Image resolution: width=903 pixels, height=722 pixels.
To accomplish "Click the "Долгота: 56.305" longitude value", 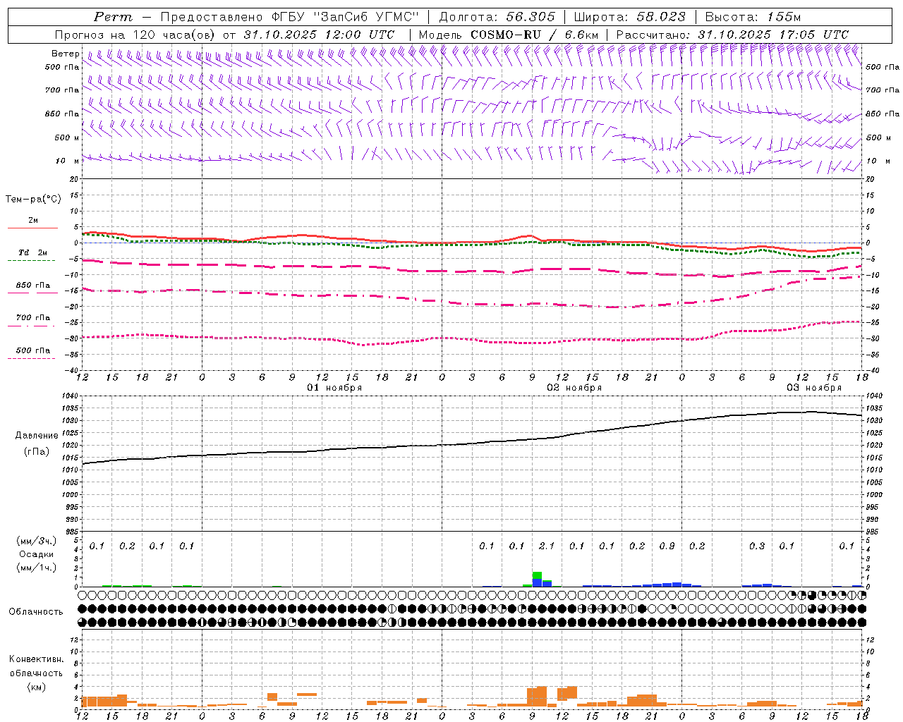I will (497, 17).
